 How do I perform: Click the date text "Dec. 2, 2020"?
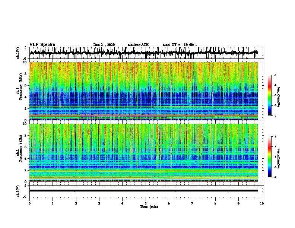(104, 45)
